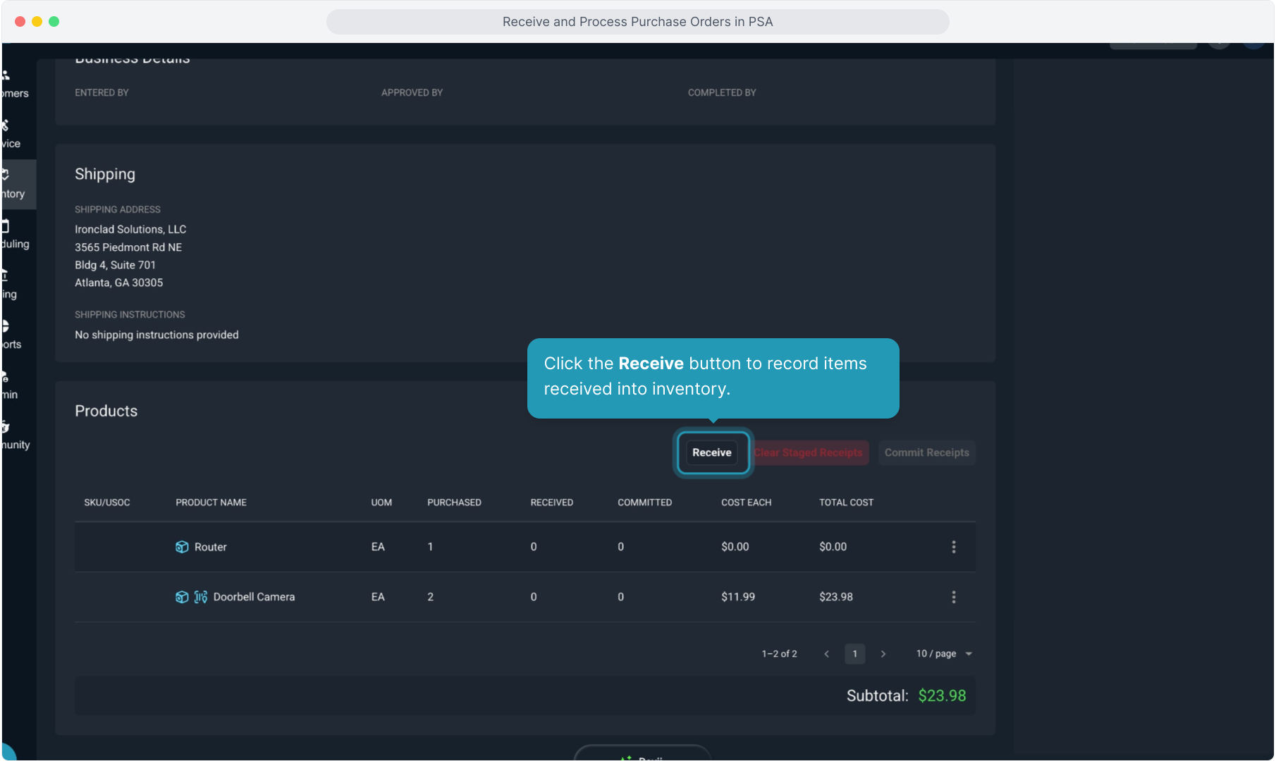The height and width of the screenshot is (761, 1276).
Task: Open the Router product link
Action: [210, 547]
